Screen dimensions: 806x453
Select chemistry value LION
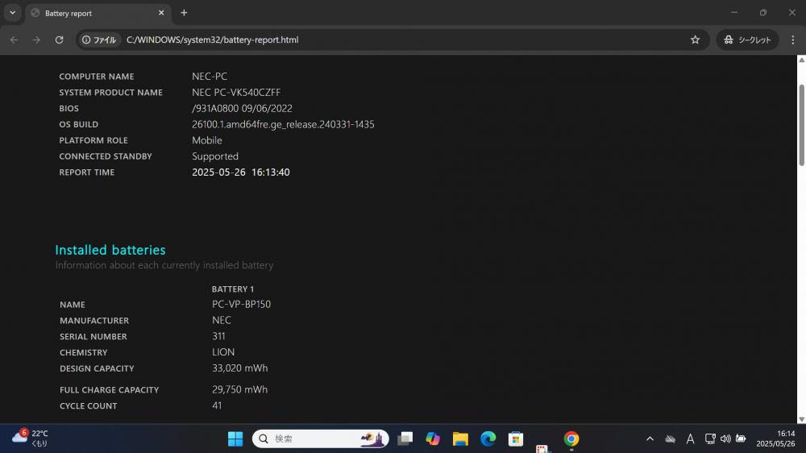click(223, 351)
